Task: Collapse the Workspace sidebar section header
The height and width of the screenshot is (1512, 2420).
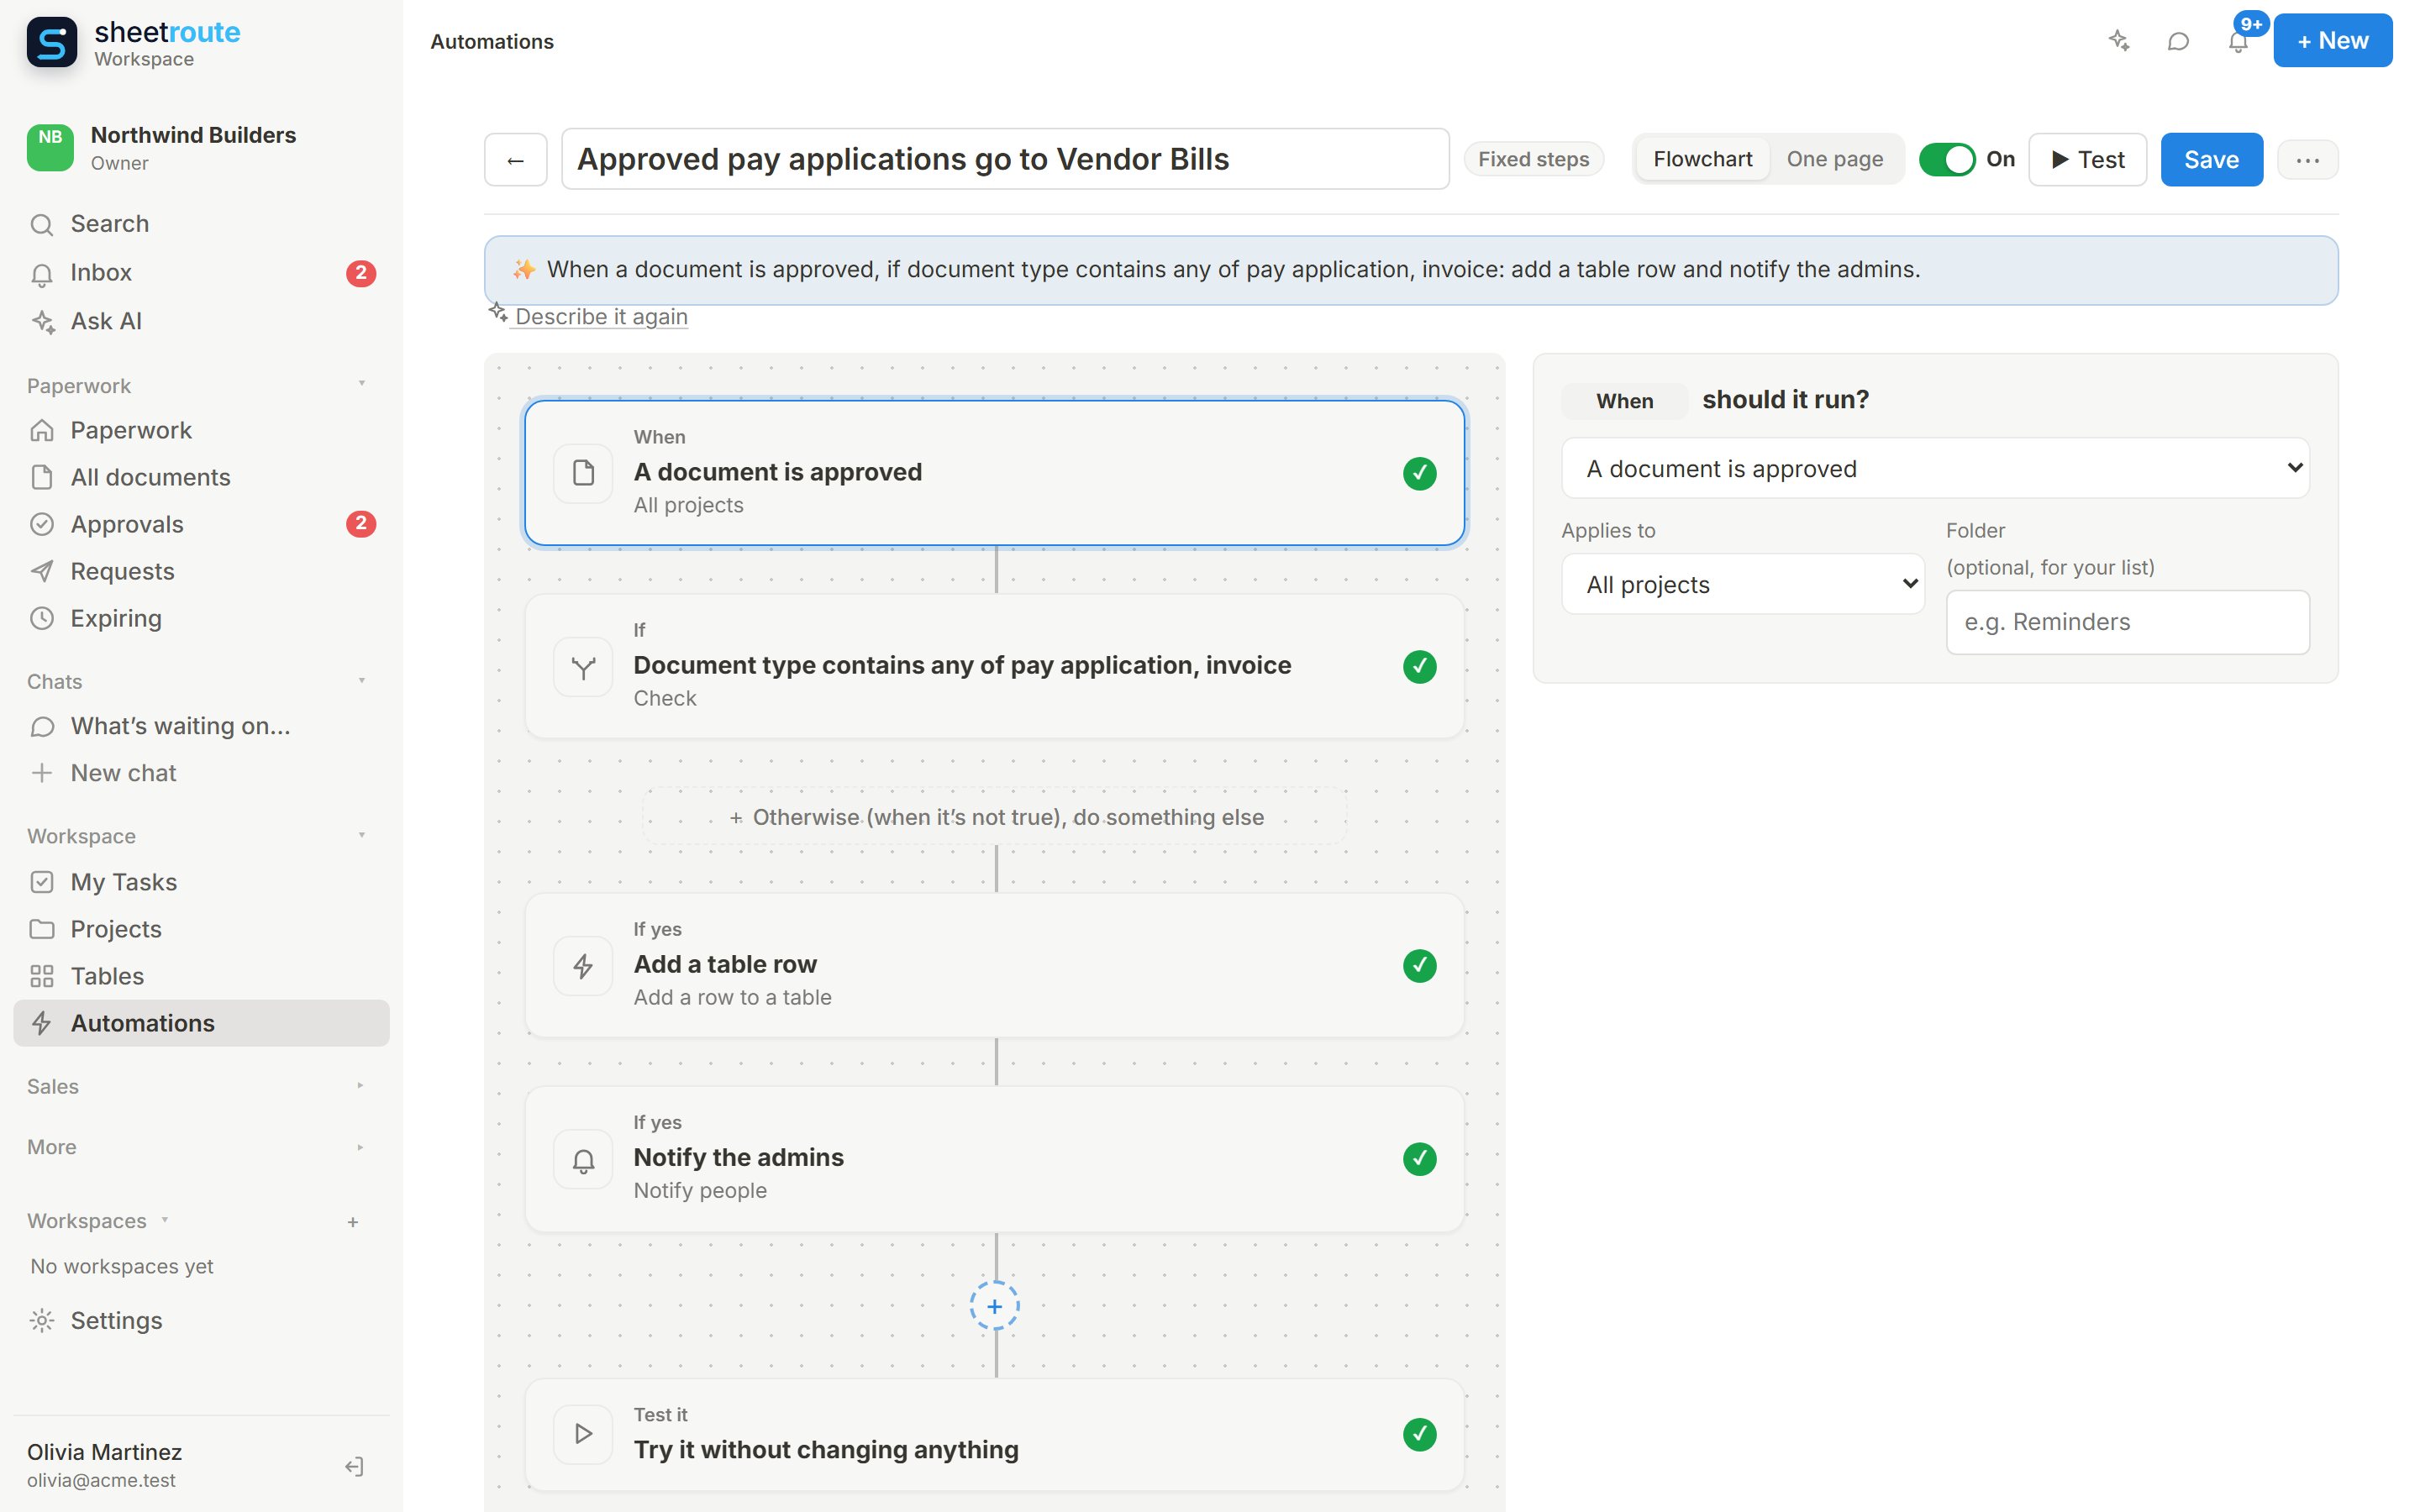Action: click(200, 836)
